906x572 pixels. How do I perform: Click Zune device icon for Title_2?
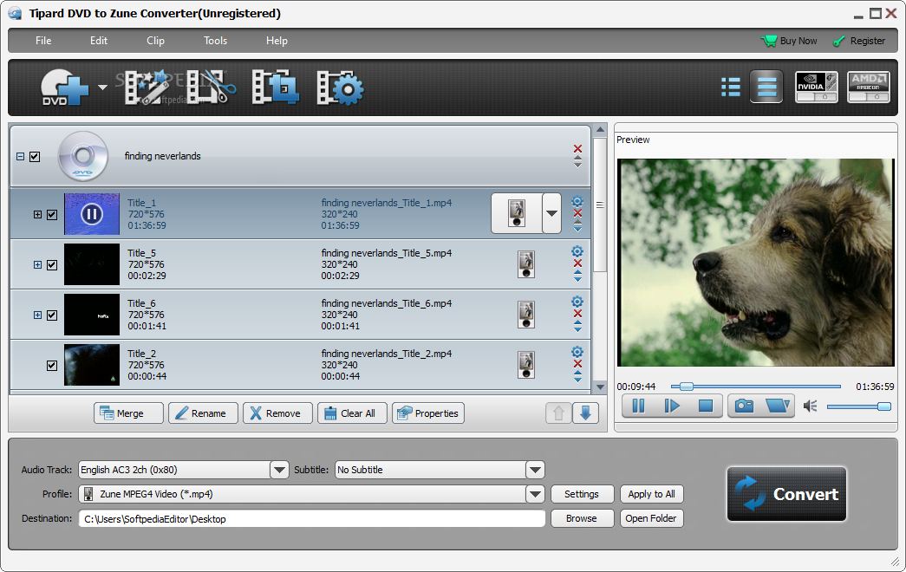[526, 365]
